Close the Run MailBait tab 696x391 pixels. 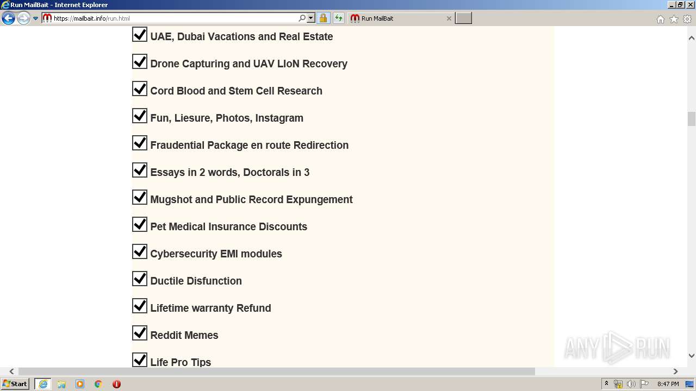(x=449, y=18)
